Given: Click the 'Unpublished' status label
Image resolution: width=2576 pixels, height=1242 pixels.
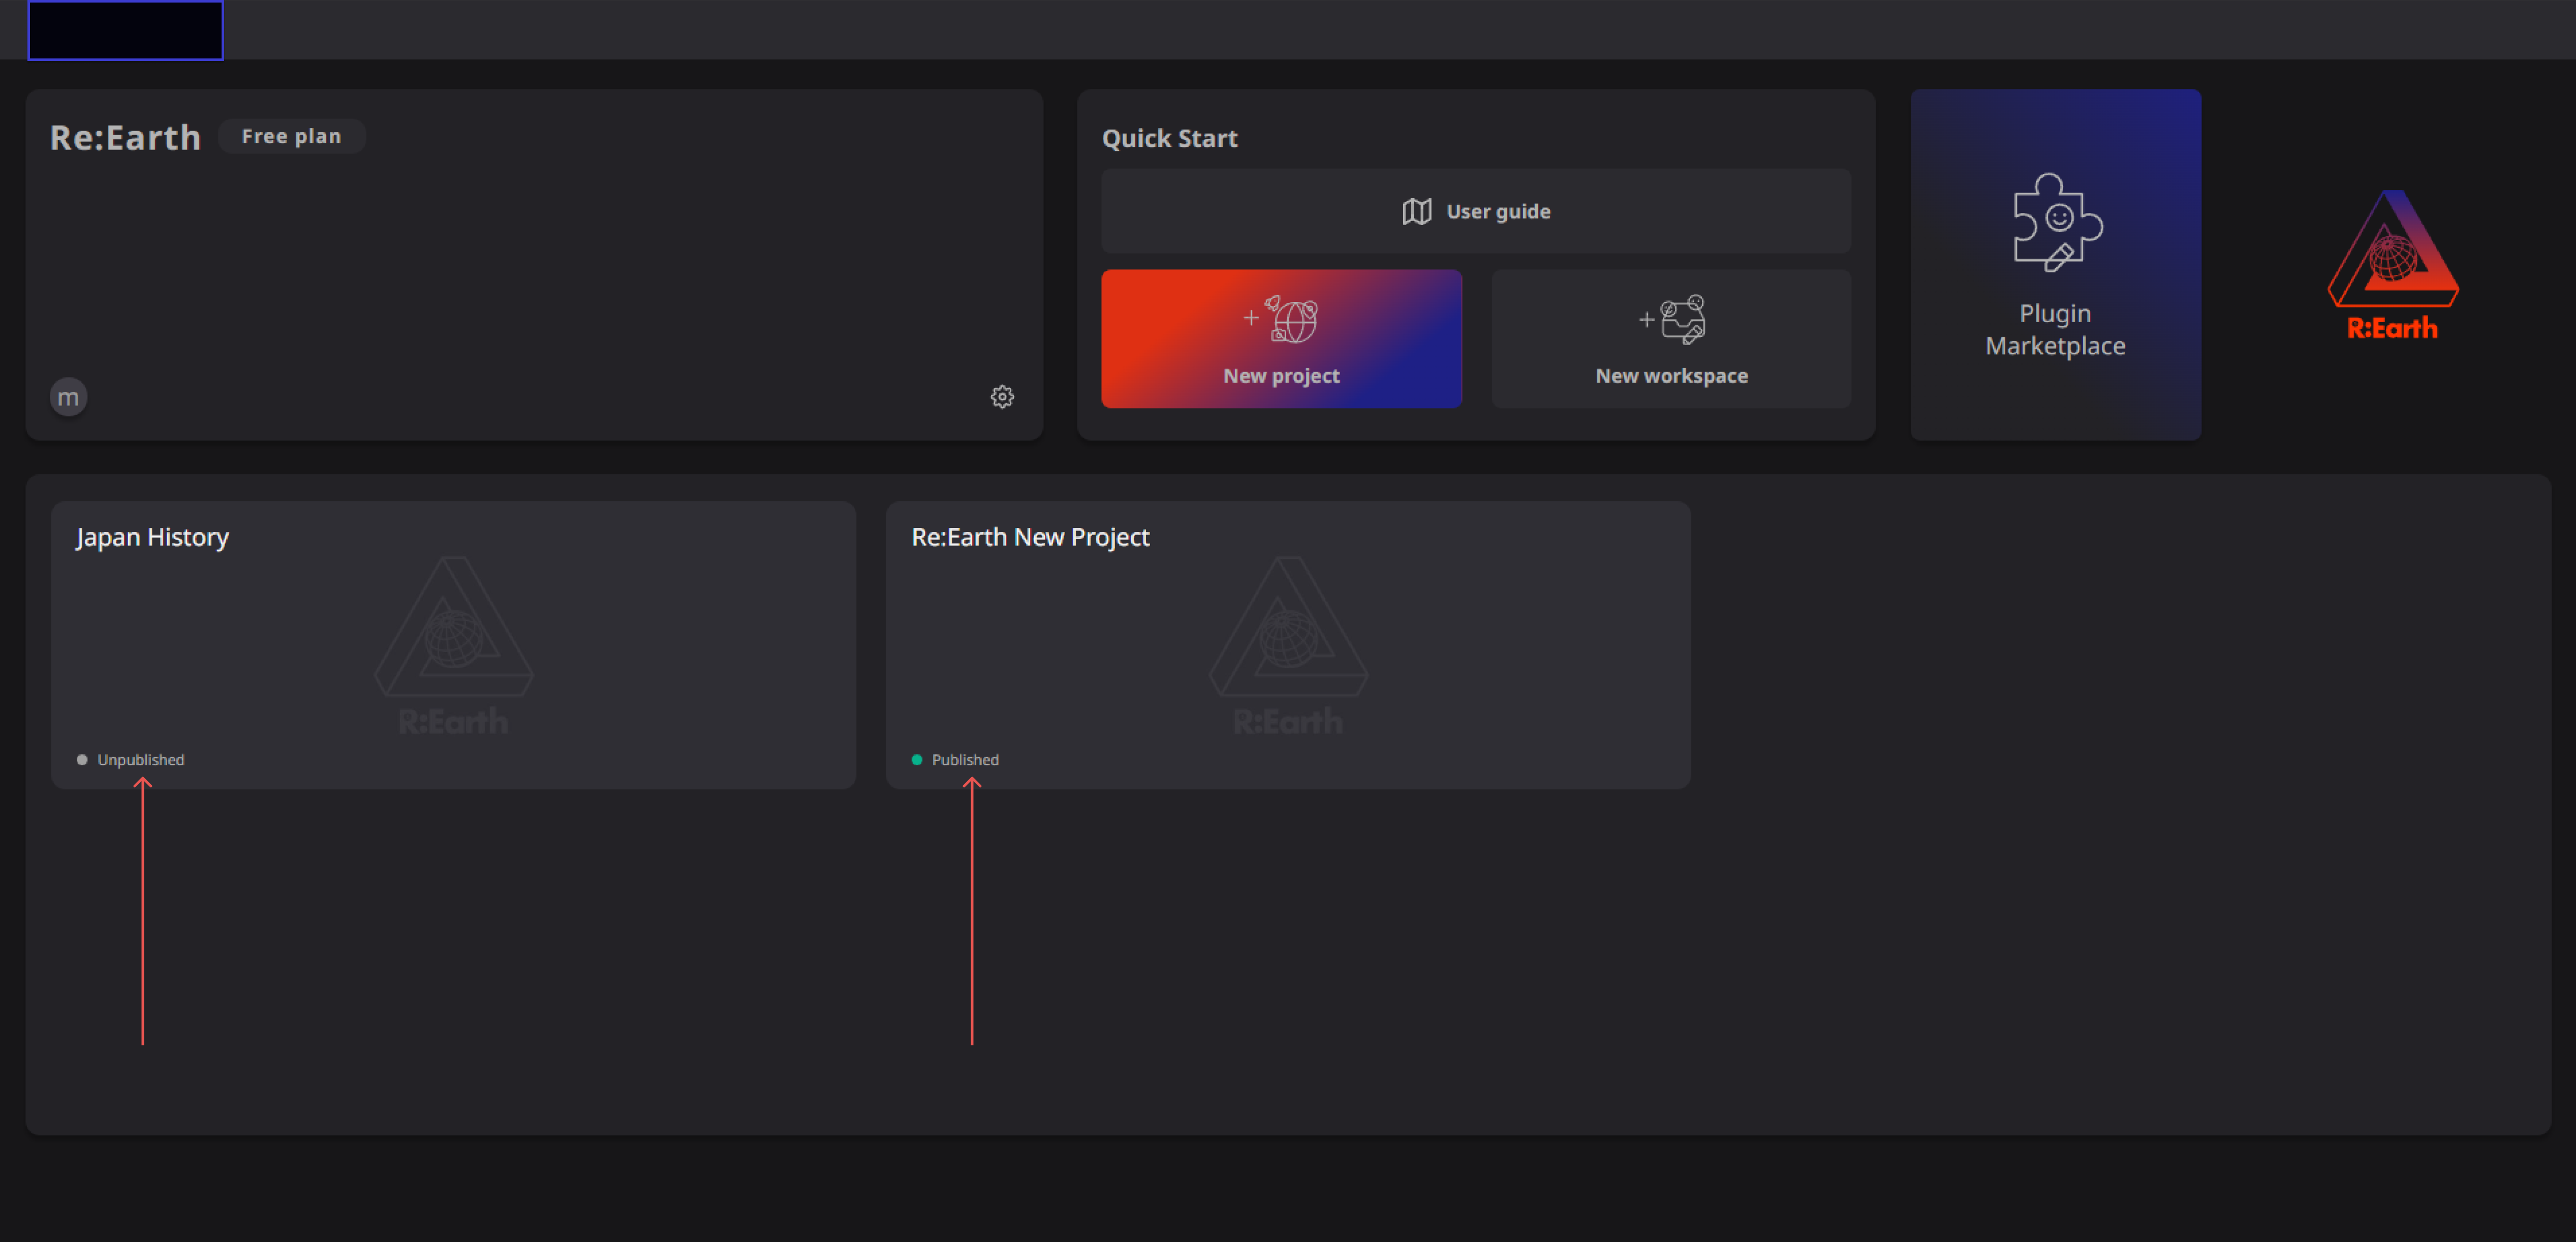Looking at the screenshot, I should point(141,760).
